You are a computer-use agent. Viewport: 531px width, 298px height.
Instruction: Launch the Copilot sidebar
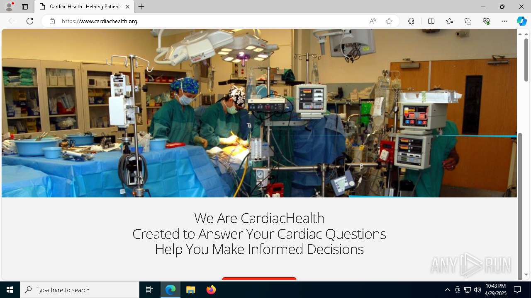pos(521,21)
